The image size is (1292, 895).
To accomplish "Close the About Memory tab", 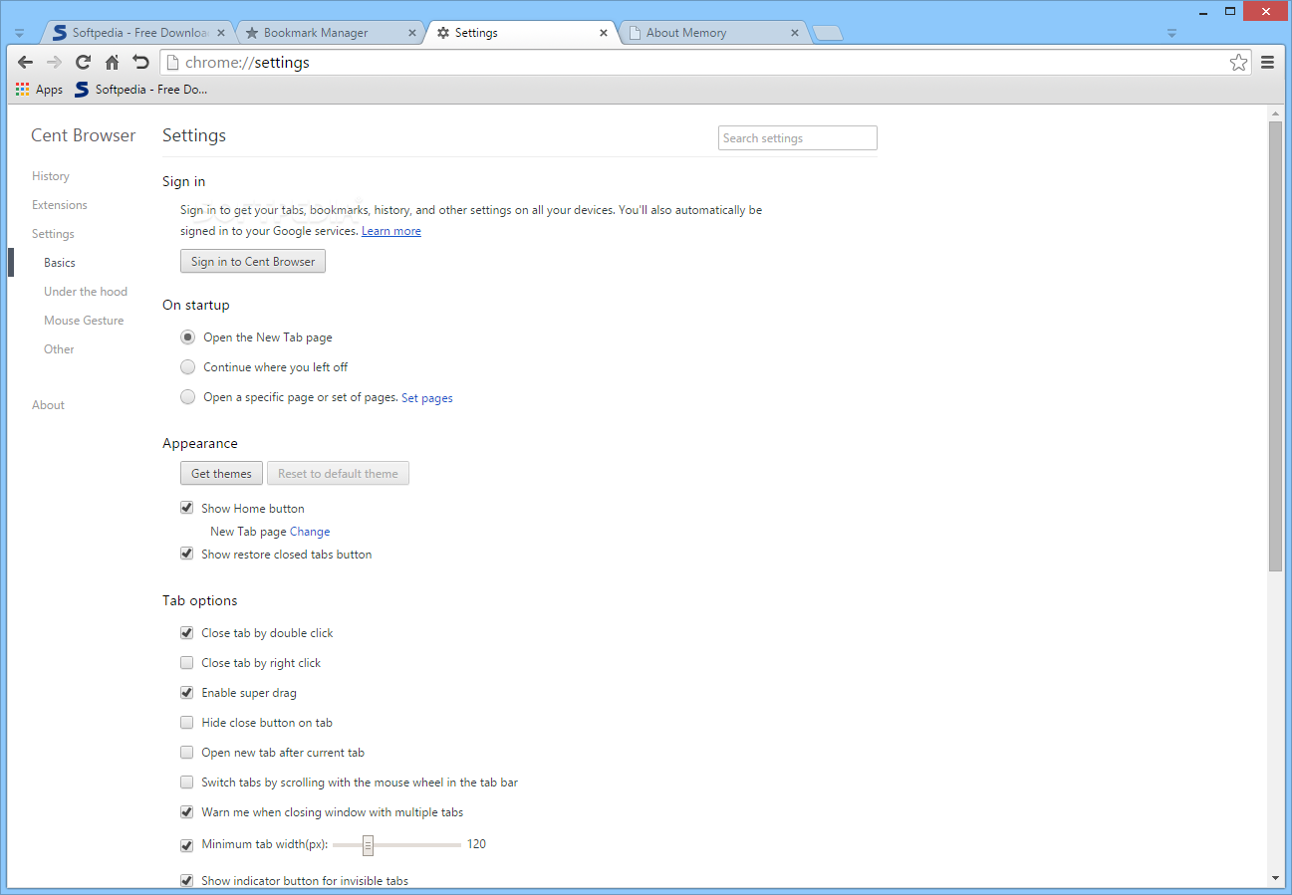I will coord(795,33).
